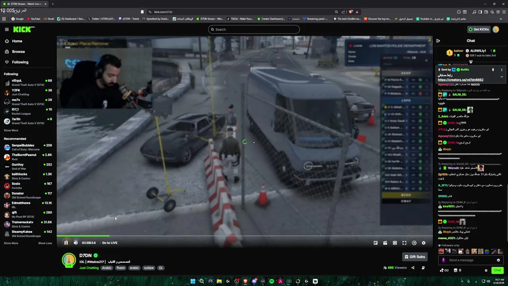
Task: Open the emoji picker in chat
Action: [x=498, y=260]
